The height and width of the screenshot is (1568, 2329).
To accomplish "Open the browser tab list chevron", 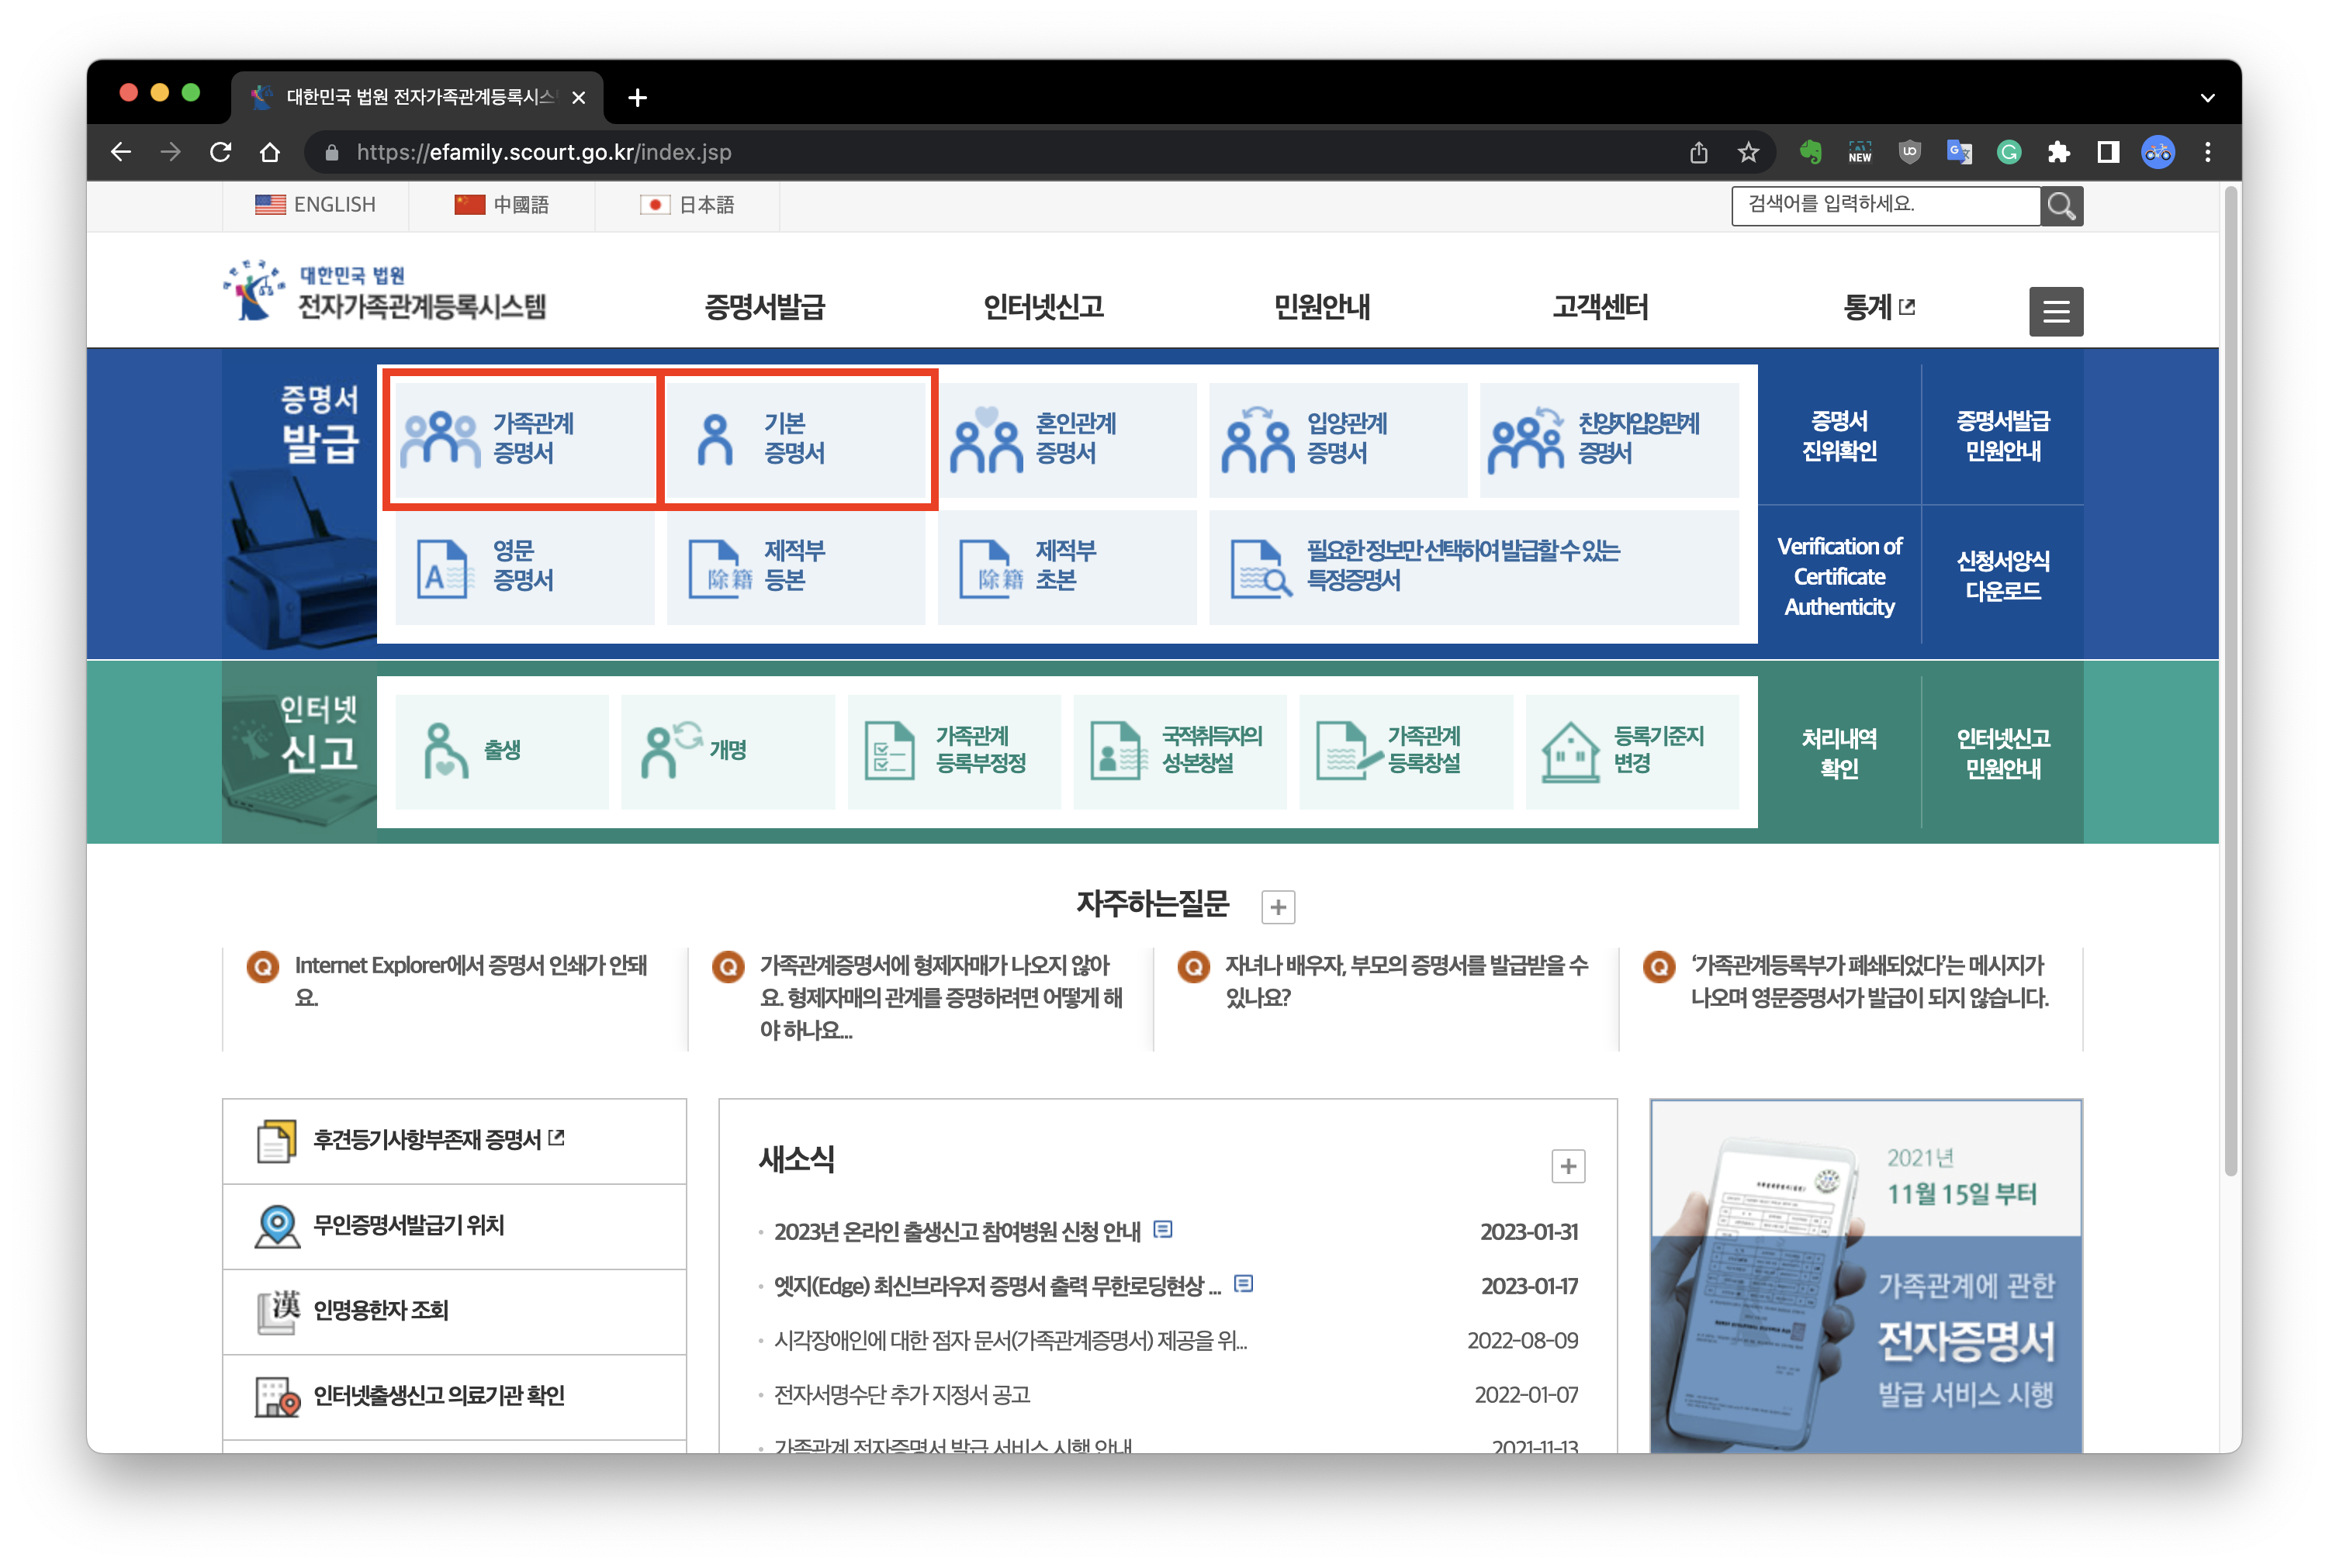I will point(2207,98).
